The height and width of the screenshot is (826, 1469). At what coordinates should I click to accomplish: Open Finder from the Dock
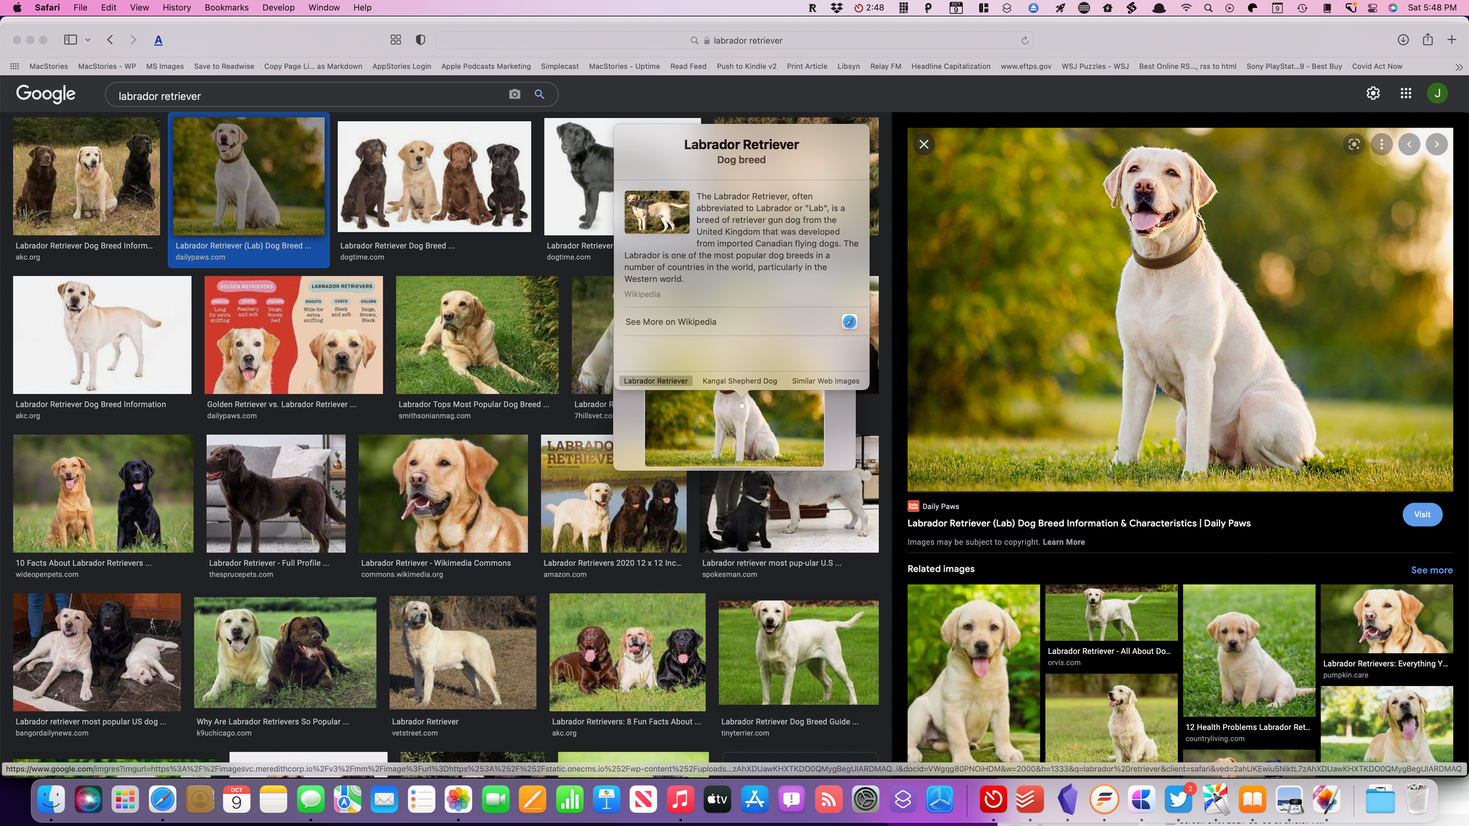click(50, 799)
